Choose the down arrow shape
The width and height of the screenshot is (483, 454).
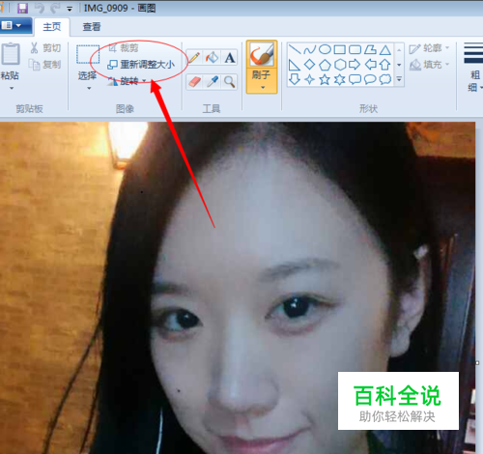pos(295,79)
